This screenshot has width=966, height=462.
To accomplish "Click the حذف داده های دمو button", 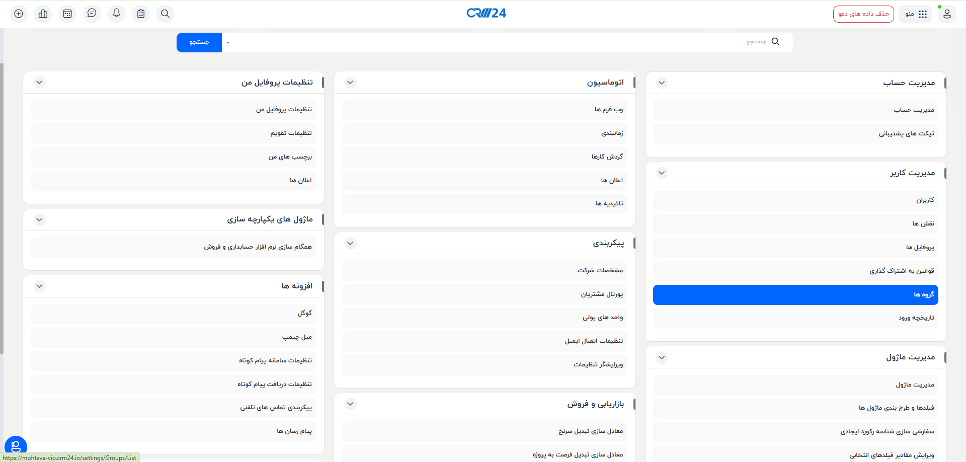I will (863, 14).
